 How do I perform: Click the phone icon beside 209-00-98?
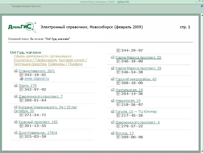point(118,137)
